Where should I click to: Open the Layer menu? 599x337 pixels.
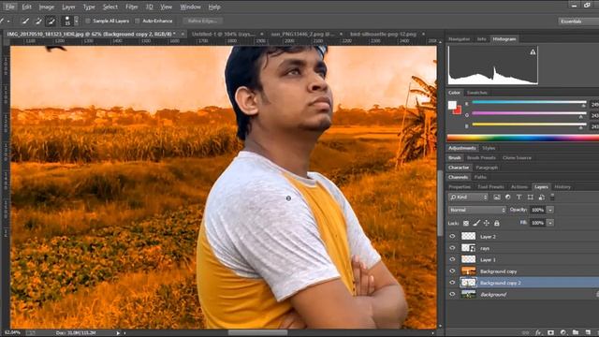tap(68, 7)
